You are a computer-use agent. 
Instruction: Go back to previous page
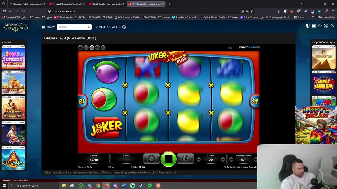[11, 11]
